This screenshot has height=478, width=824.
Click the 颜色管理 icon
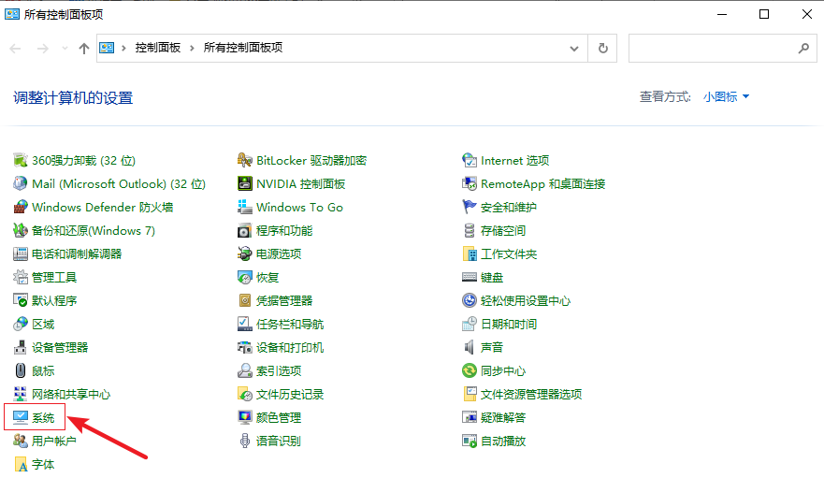[x=245, y=418]
